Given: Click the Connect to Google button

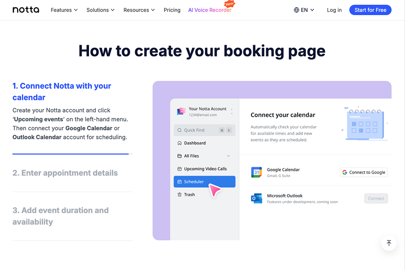Looking at the screenshot, I should [364, 172].
